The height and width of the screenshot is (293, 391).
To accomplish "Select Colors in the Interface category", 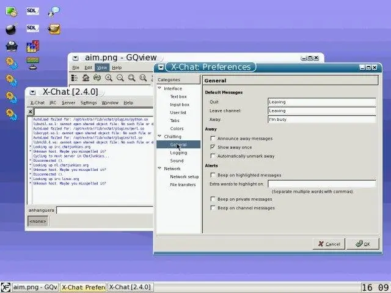I will (x=177, y=129).
